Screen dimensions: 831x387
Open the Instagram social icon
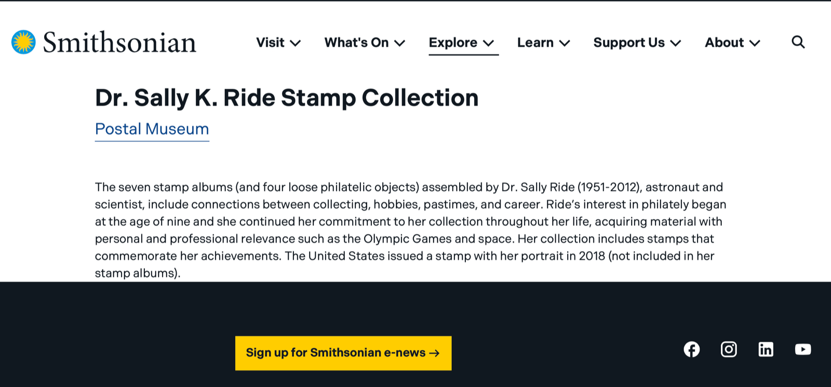[x=729, y=349]
